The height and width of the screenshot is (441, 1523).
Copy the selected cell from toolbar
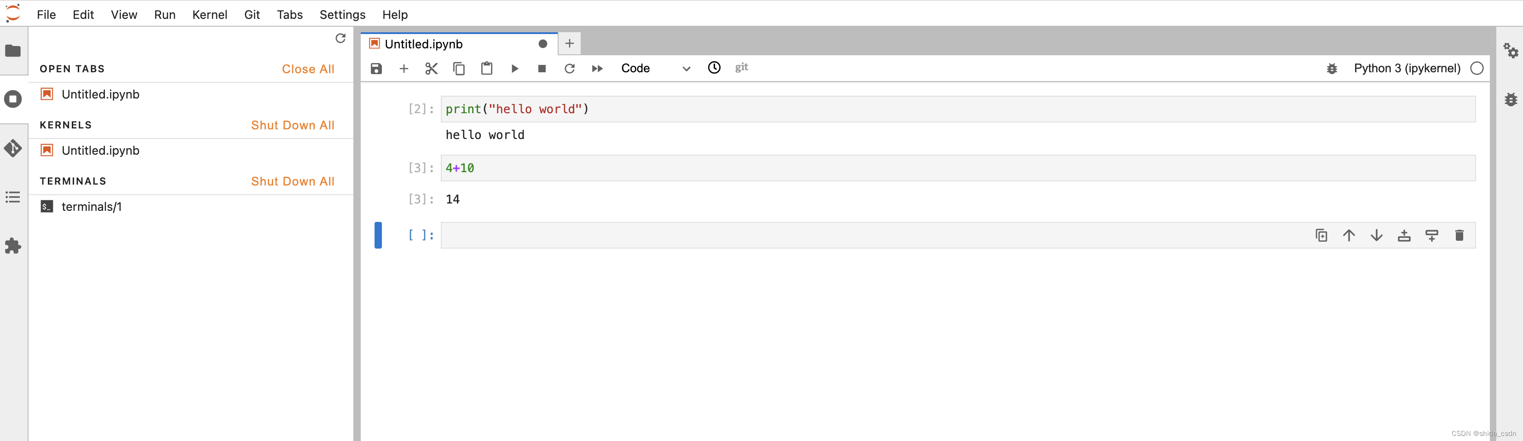pyautogui.click(x=459, y=69)
